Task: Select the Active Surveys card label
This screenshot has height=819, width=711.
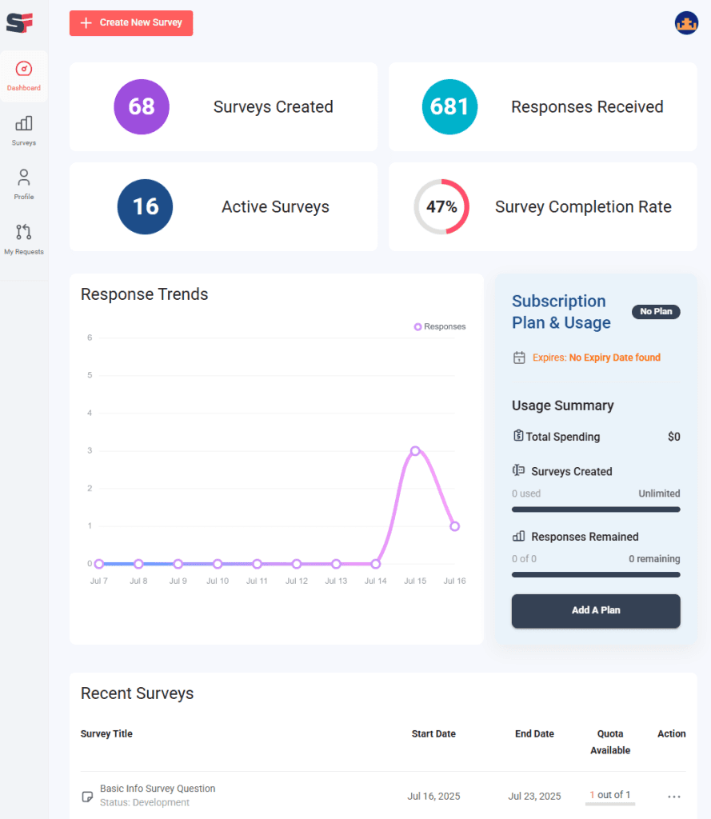Action: tap(275, 207)
